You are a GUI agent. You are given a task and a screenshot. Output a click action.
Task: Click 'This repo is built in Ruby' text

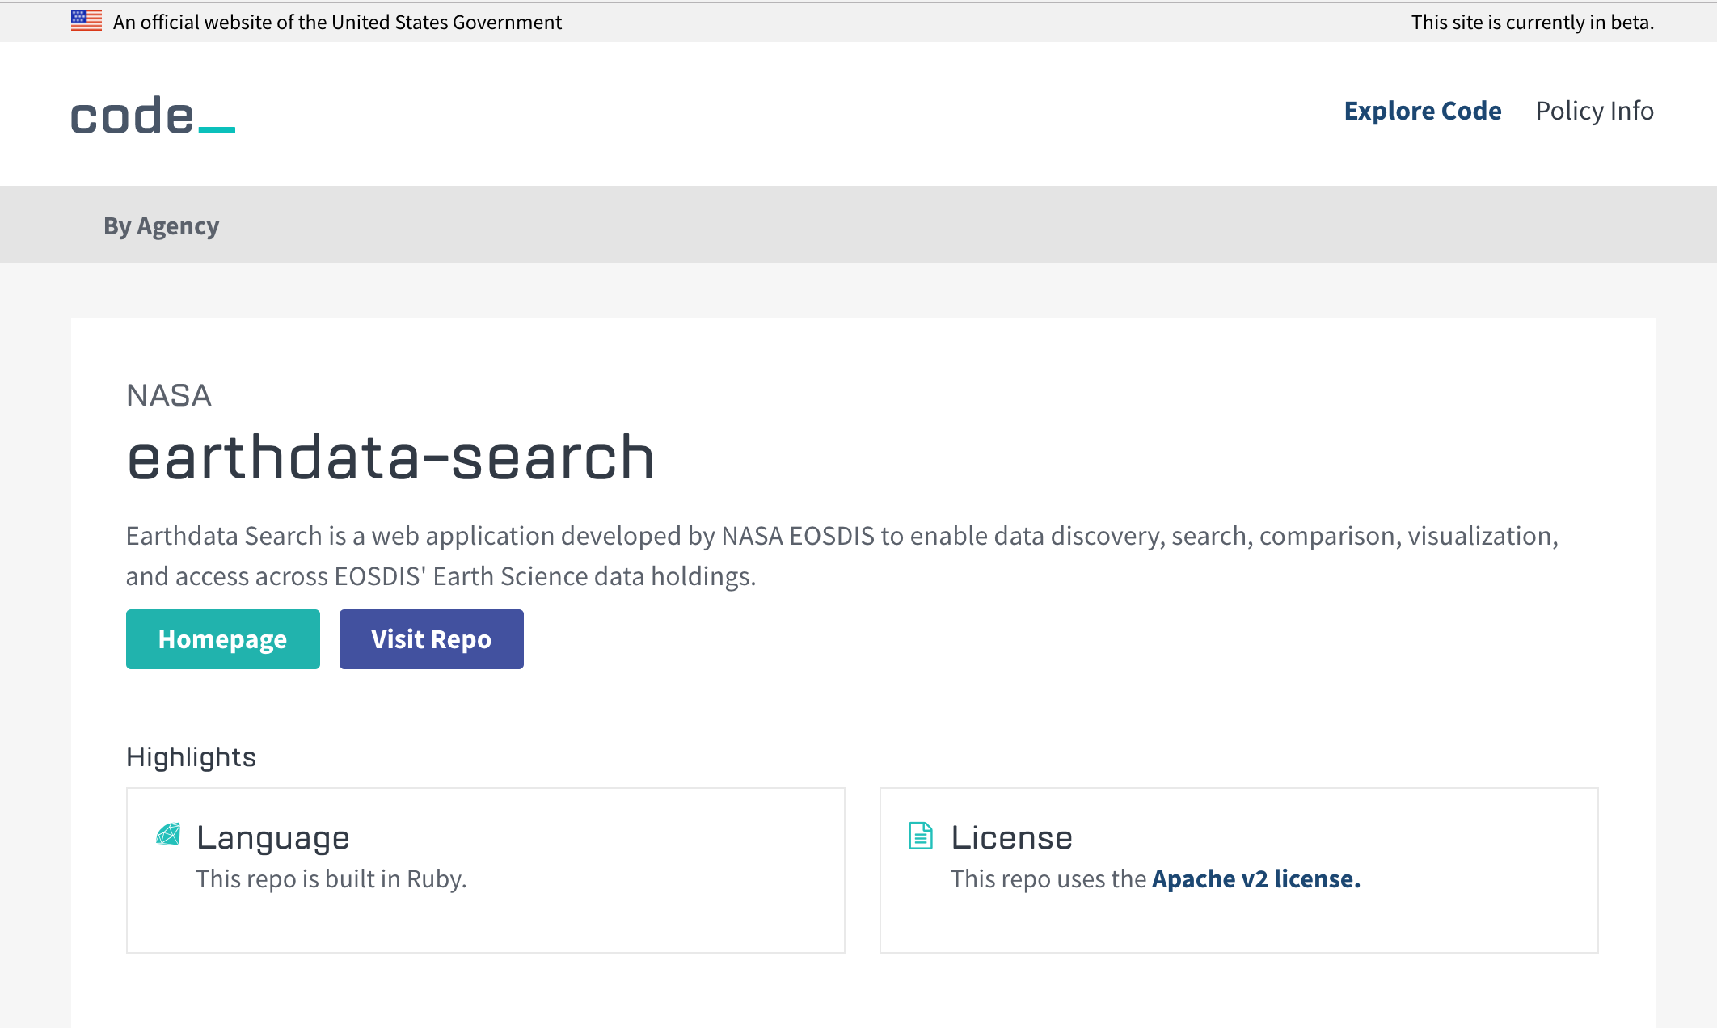click(x=331, y=878)
